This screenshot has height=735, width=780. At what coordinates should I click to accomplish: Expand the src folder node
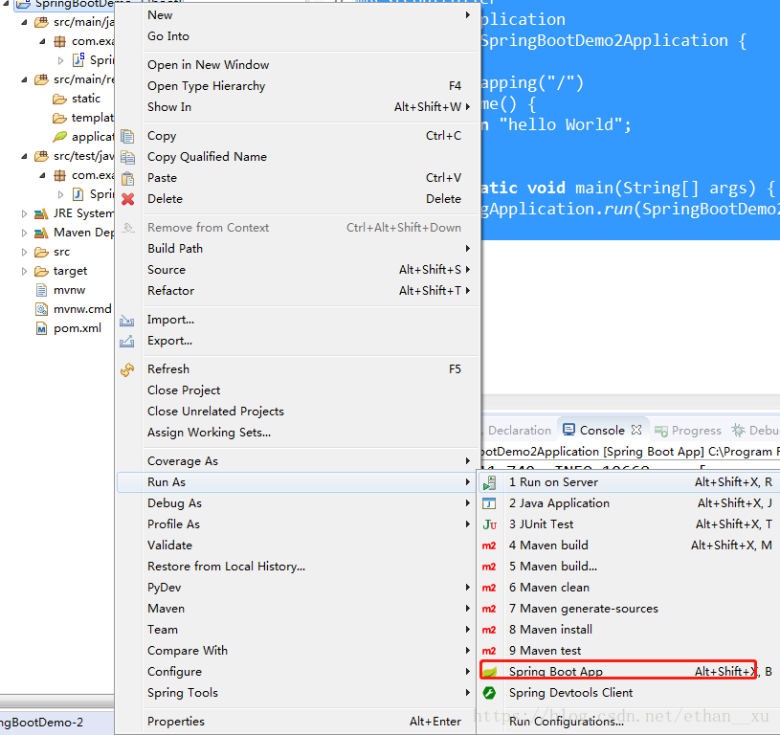point(24,252)
